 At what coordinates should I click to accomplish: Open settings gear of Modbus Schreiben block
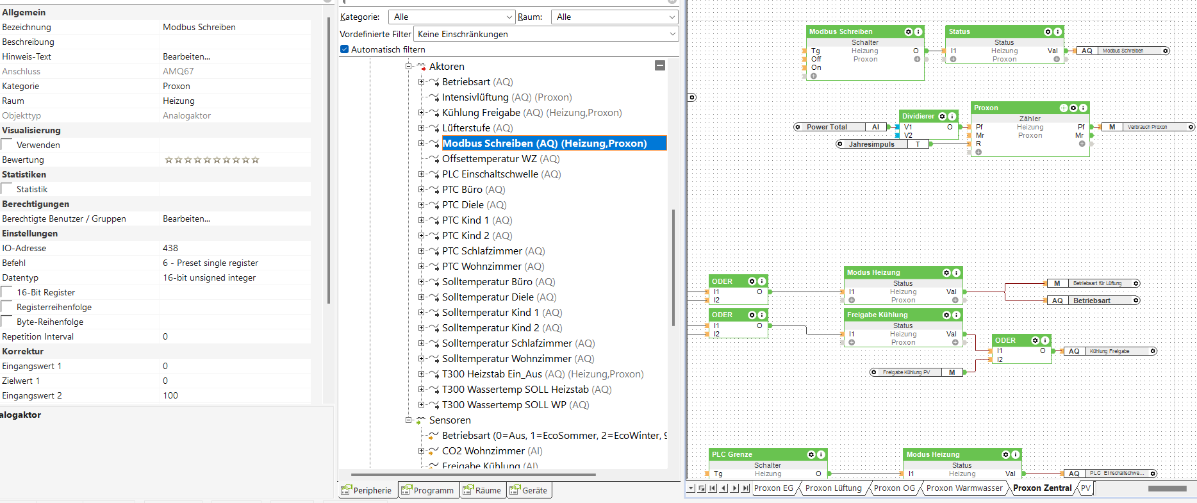point(908,31)
